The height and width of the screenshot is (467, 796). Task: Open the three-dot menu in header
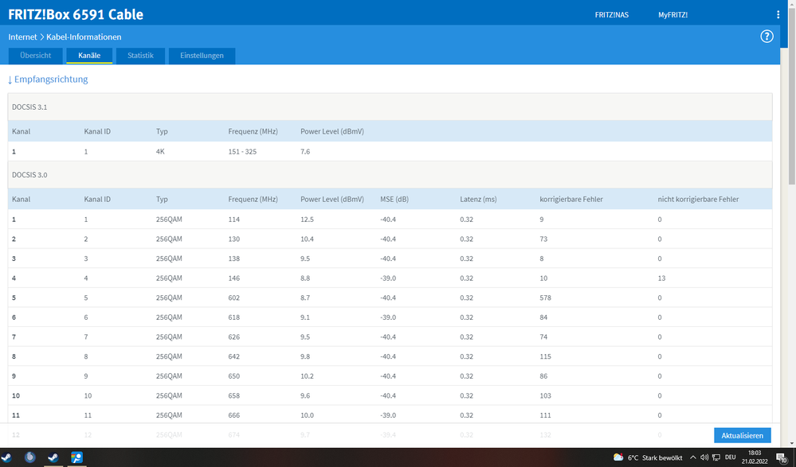[x=778, y=15]
